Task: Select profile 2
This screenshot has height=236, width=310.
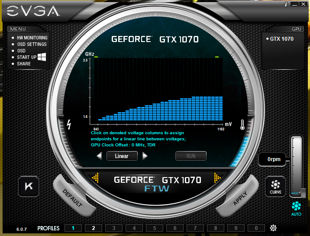Action: point(94,228)
